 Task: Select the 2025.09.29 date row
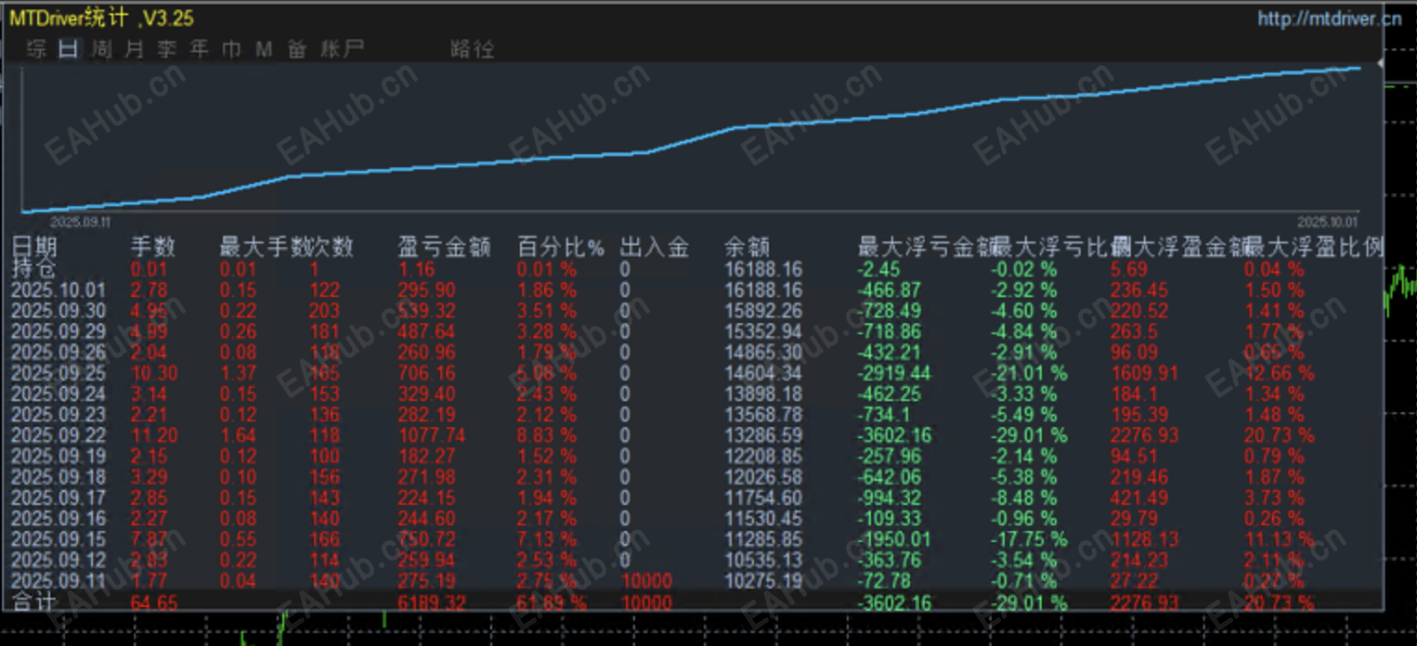[x=58, y=331]
